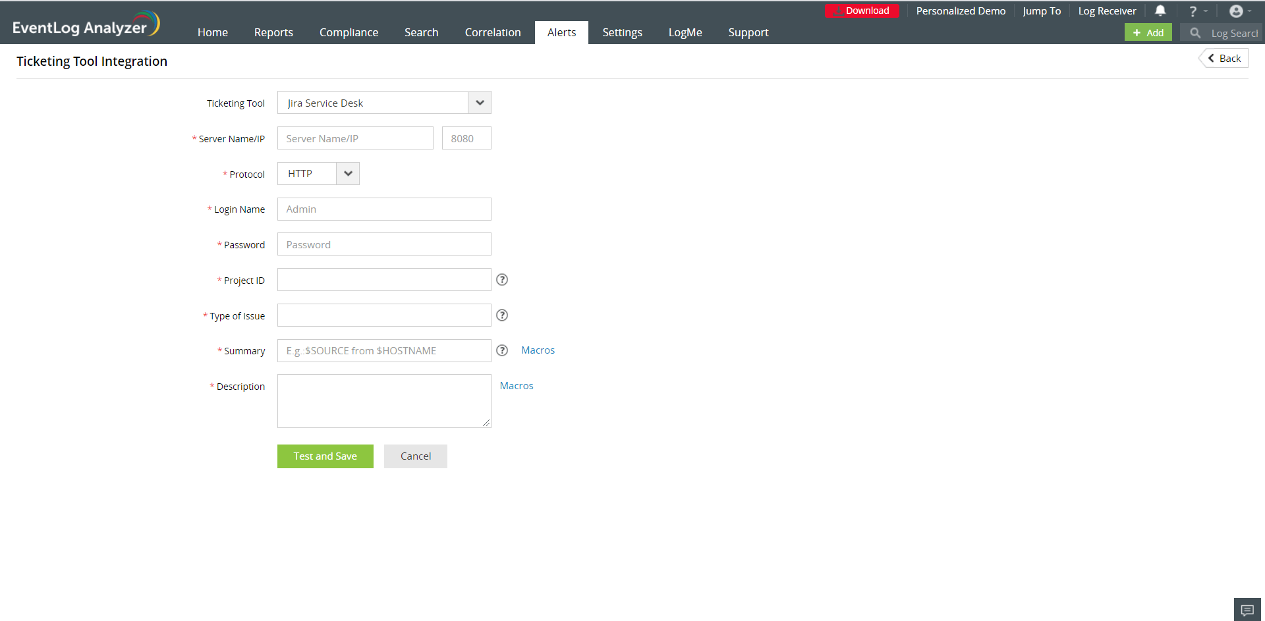Image resolution: width=1265 pixels, height=621 pixels.
Task: Go to the Home tab
Action: pos(213,32)
